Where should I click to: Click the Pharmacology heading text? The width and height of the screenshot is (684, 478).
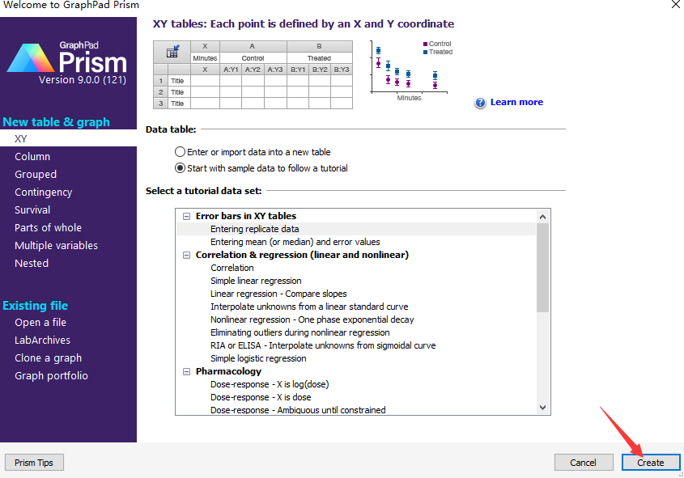(x=228, y=371)
